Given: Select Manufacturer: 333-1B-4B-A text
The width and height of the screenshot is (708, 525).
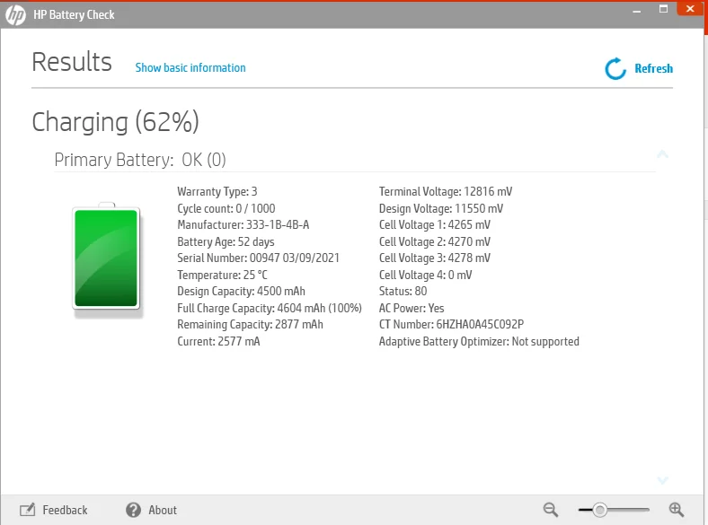Looking at the screenshot, I should click(x=243, y=224).
